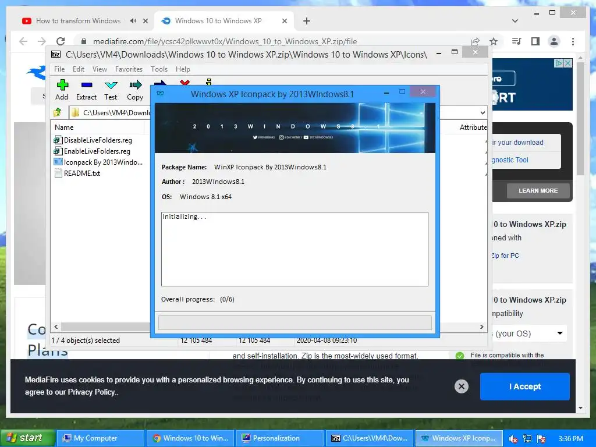This screenshot has height=447, width=596.
Task: Bookmark this page with the star icon
Action: pos(494,41)
